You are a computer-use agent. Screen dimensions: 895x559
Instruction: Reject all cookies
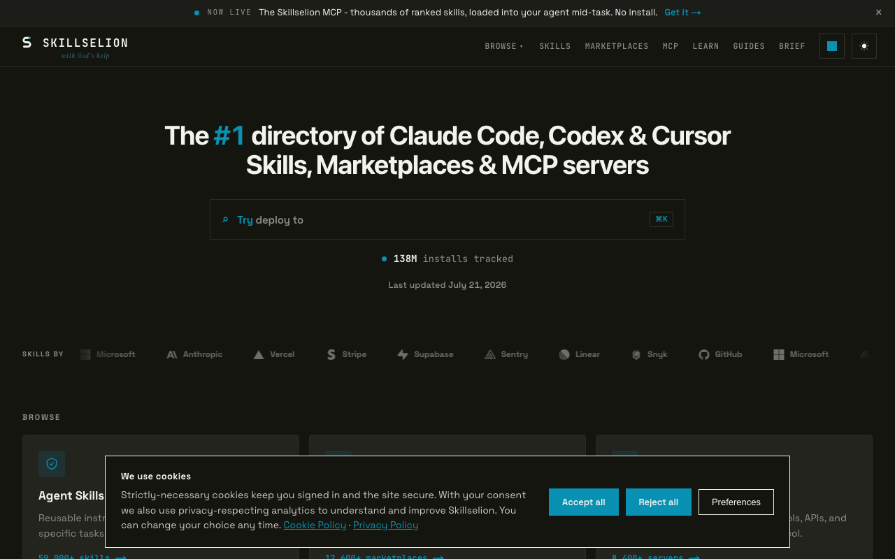click(x=659, y=502)
